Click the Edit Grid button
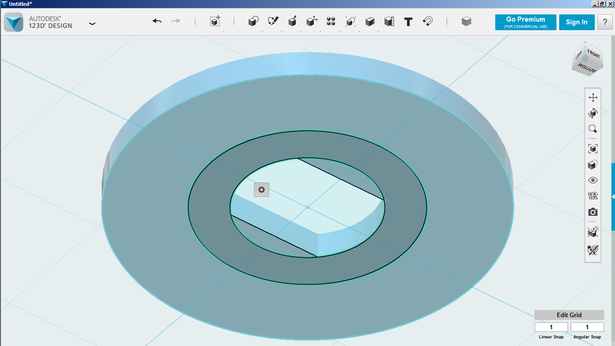Screen dimensions: 615x346 [x=569, y=315]
